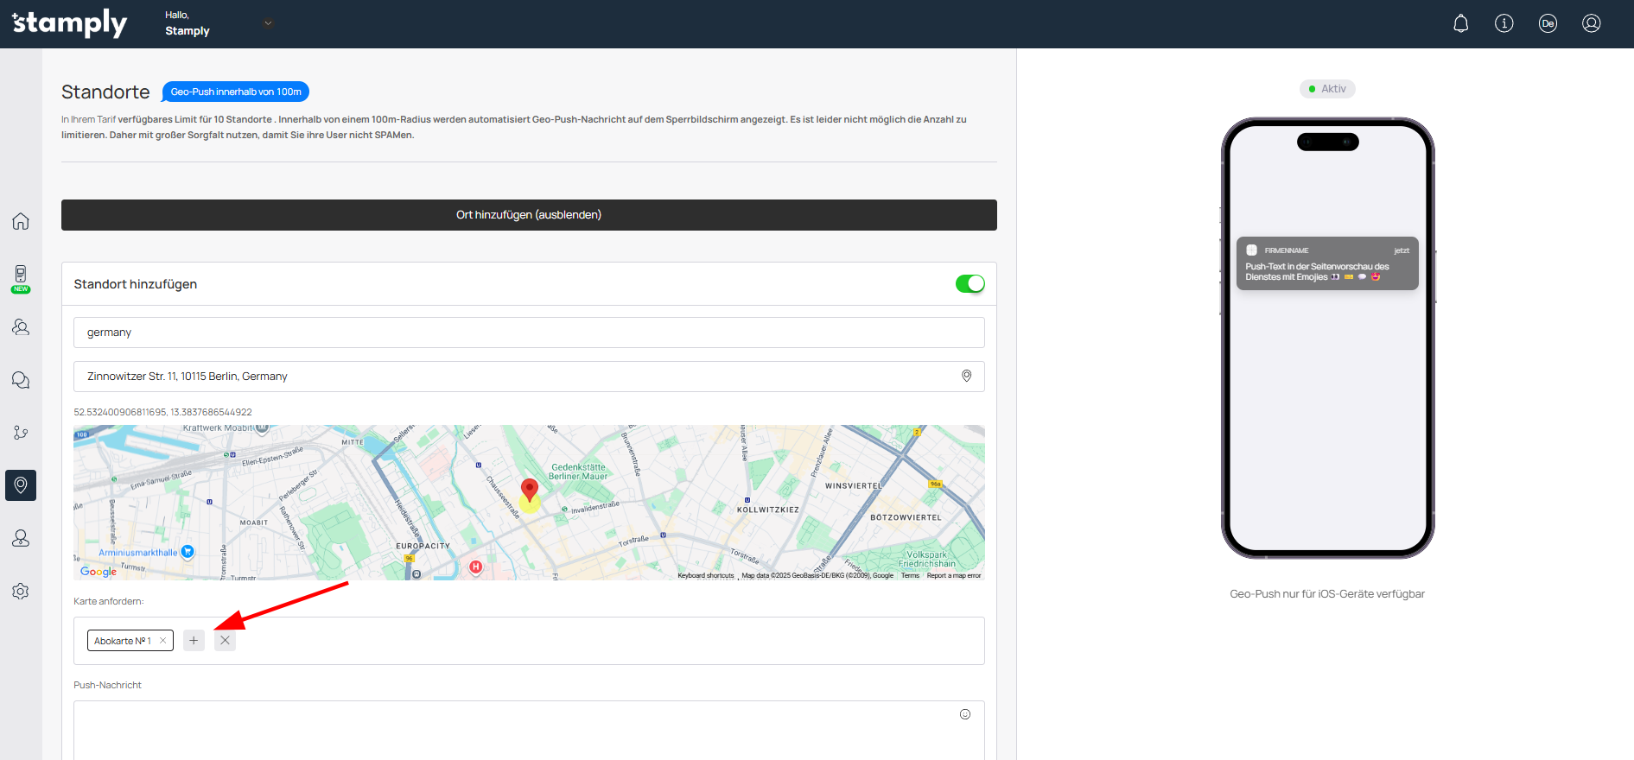
Task: Click the info circle icon in header
Action: [x=1504, y=23]
